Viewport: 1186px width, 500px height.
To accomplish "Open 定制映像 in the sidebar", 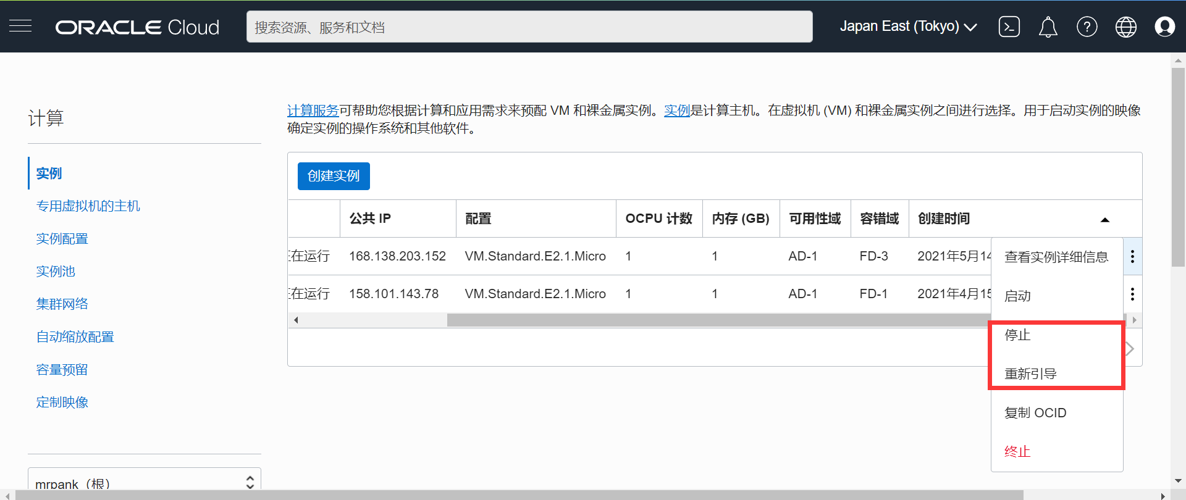I will pyautogui.click(x=62, y=402).
